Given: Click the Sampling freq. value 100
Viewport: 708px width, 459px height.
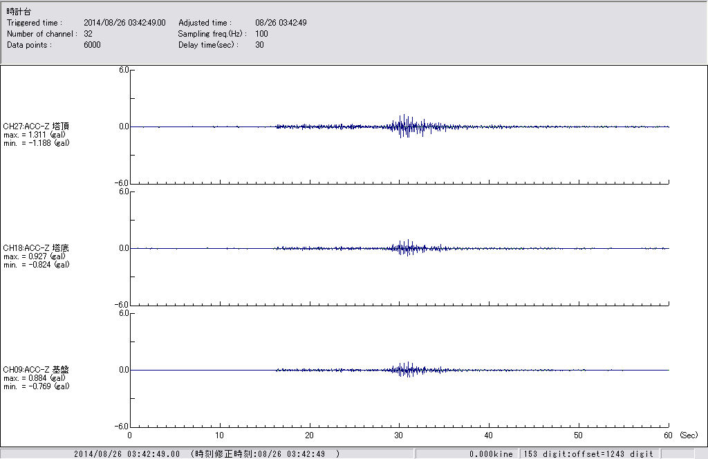Looking at the screenshot, I should pyautogui.click(x=261, y=34).
